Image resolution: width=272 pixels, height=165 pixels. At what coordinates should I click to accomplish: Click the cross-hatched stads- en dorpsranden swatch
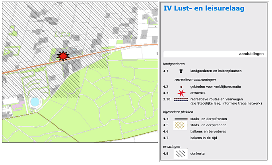180,125
